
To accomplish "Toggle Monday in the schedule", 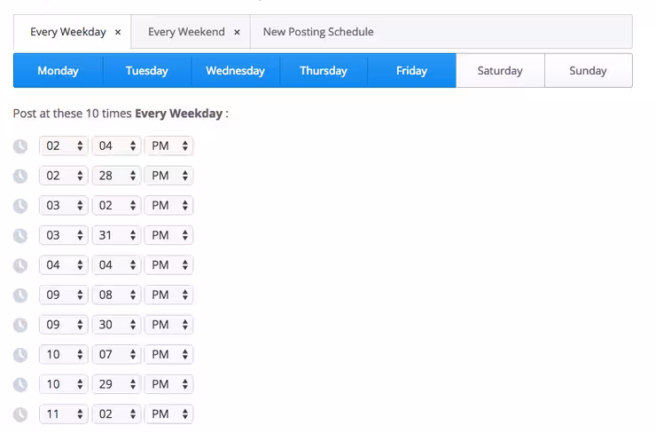I will pyautogui.click(x=59, y=70).
